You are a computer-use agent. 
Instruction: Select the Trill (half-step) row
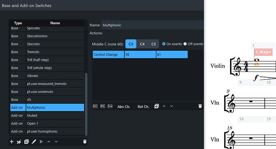coord(47,60)
